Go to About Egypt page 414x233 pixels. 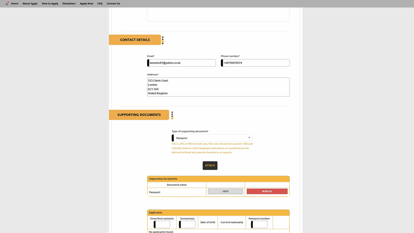[x=30, y=4]
